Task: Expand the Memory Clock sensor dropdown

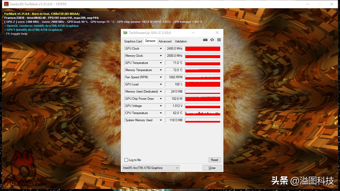Action: (x=161, y=56)
